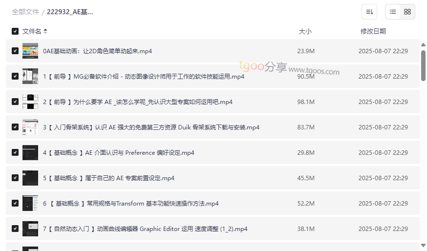
Task: Click the scrollbar down arrow
Action: pyautogui.click(x=423, y=245)
